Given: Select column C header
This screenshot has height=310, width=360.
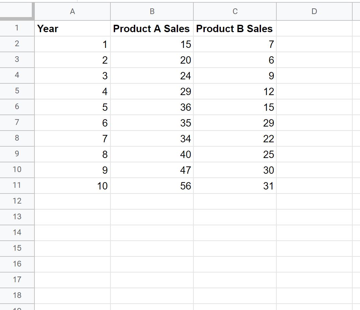Looking at the screenshot, I should 235,11.
